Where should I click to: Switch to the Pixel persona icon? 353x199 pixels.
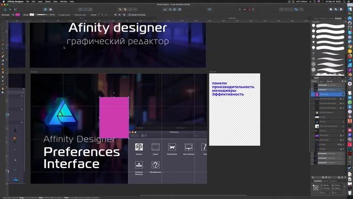pos(10,9)
